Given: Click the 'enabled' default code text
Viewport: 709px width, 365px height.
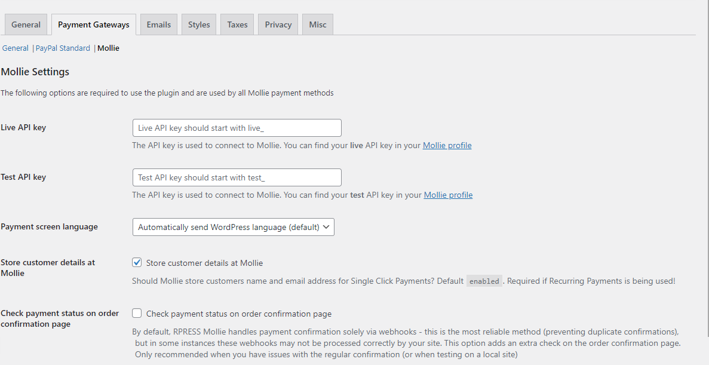Looking at the screenshot, I should [x=484, y=281].
